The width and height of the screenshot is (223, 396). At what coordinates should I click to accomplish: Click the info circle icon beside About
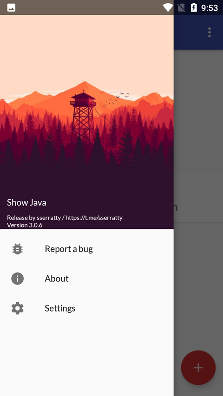click(18, 279)
